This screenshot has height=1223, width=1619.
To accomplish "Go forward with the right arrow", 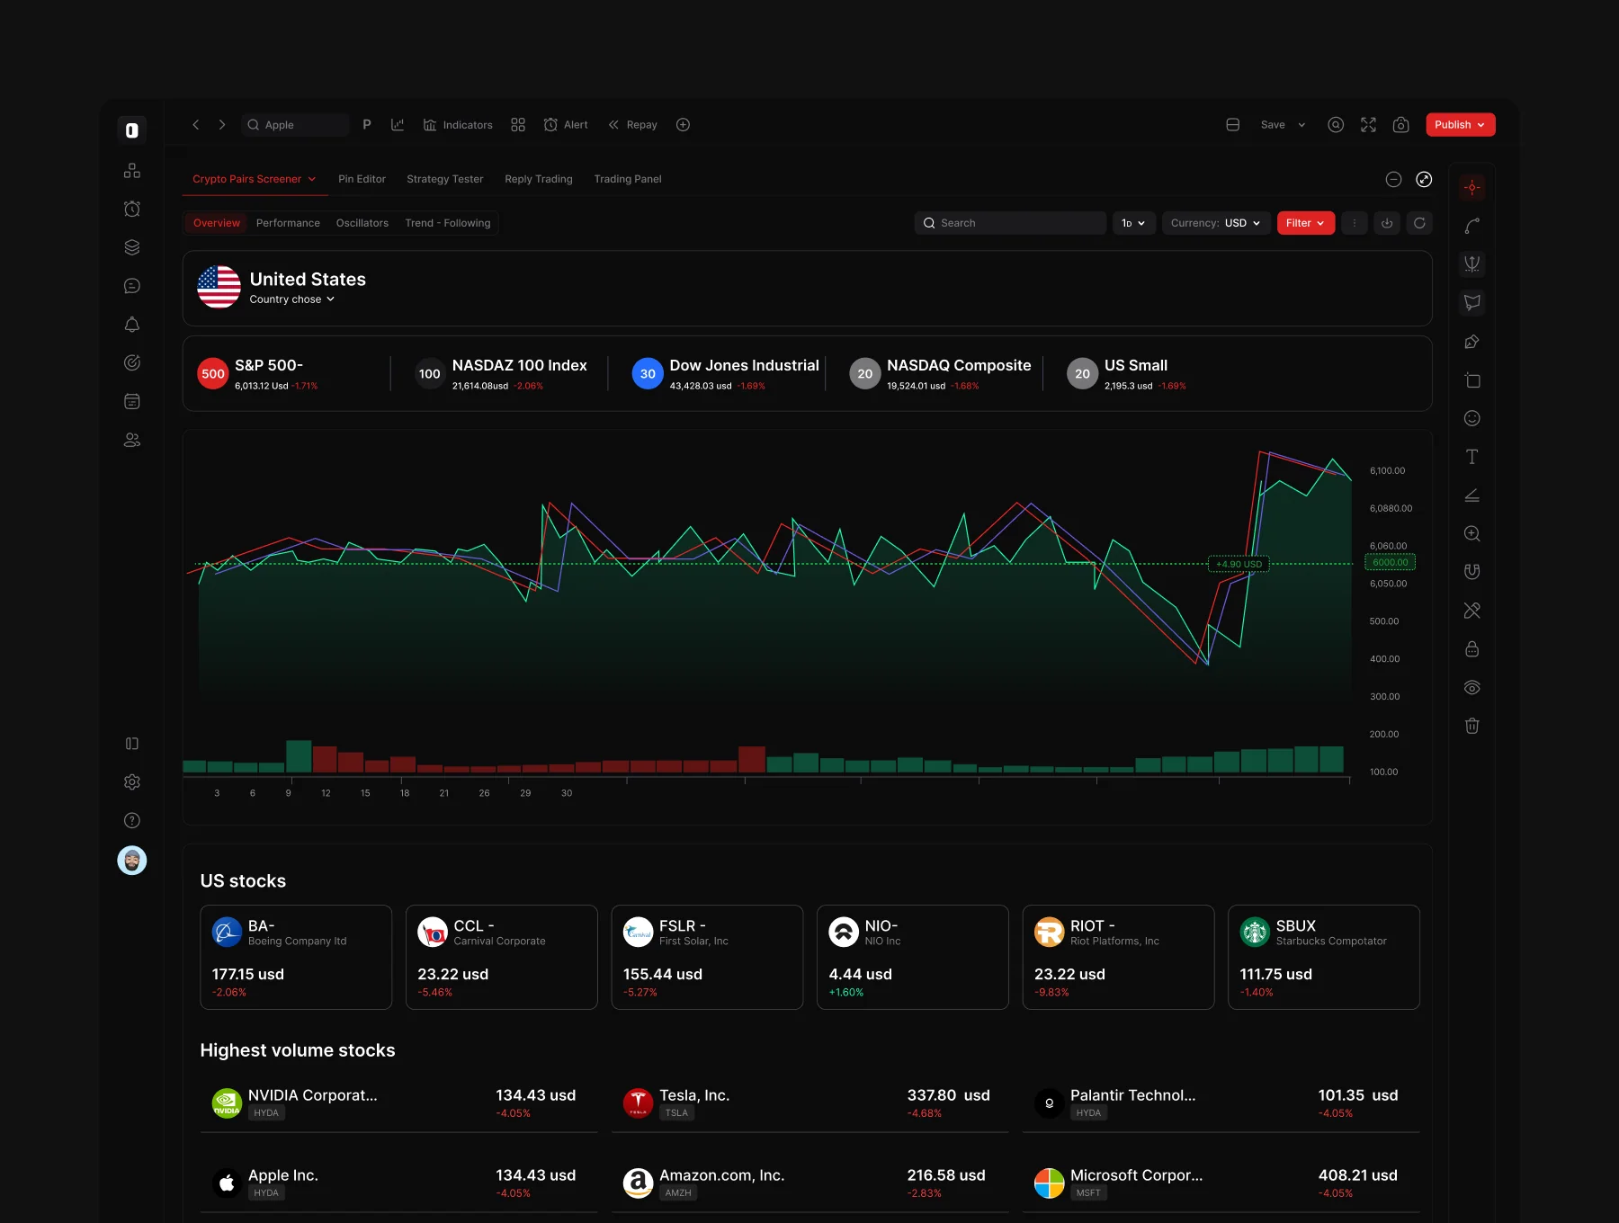I will (x=222, y=125).
